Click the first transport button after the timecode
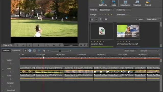The width and height of the screenshot is (163, 92). coord(17,45)
